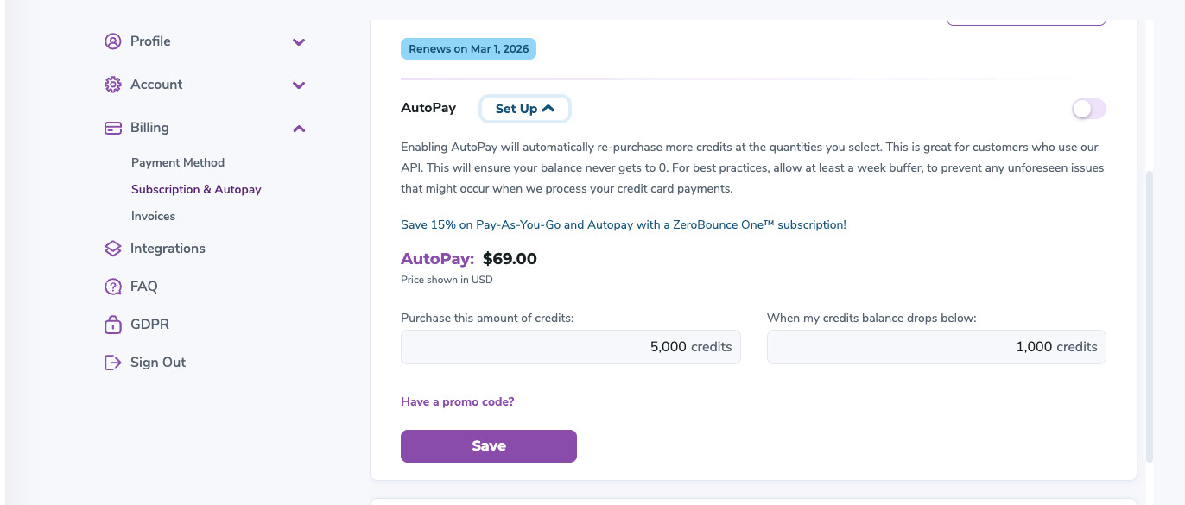Click the 5,000 credits amount field
The height and width of the screenshot is (505, 1185).
tap(570, 346)
